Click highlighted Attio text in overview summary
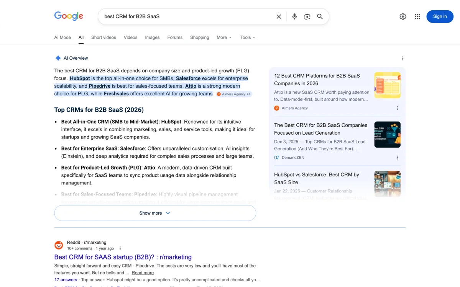The image size is (460, 287). pyautogui.click(x=191, y=86)
